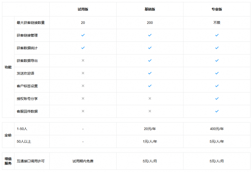Click checkmark for 授权账号分享 in 专业版 column
Viewport: 252px width, 172px height.
(217, 99)
